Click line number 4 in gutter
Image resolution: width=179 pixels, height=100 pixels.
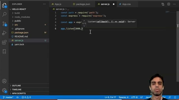(x=55, y=22)
